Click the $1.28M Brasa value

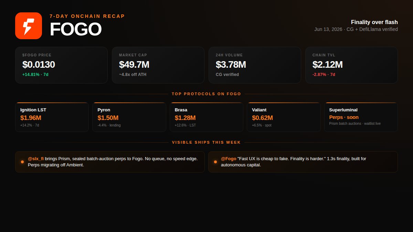coord(185,118)
